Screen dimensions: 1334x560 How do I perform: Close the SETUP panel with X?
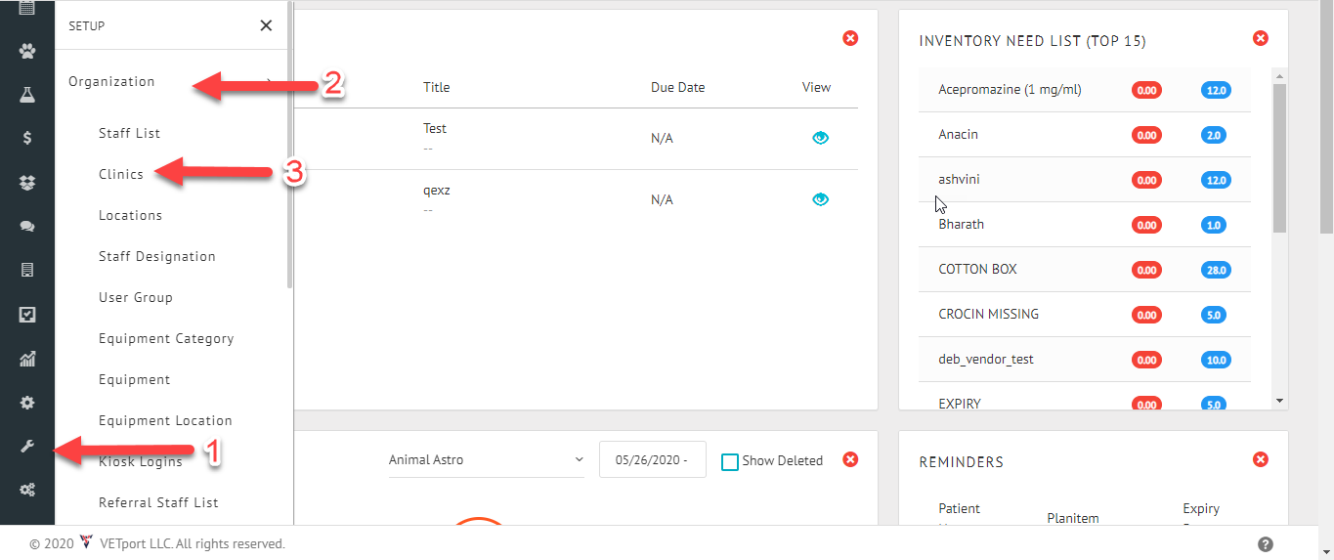point(266,26)
